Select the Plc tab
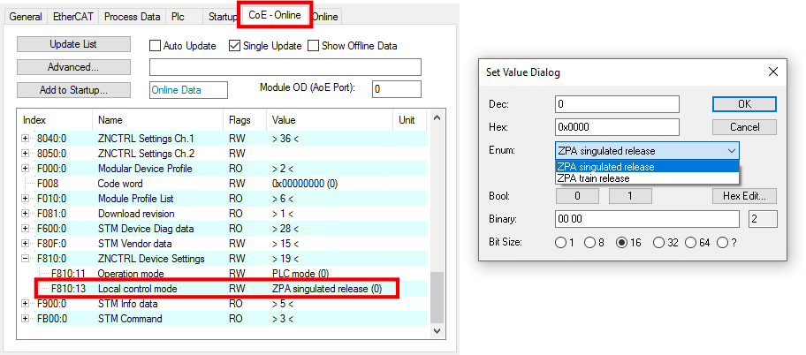 click(x=178, y=17)
